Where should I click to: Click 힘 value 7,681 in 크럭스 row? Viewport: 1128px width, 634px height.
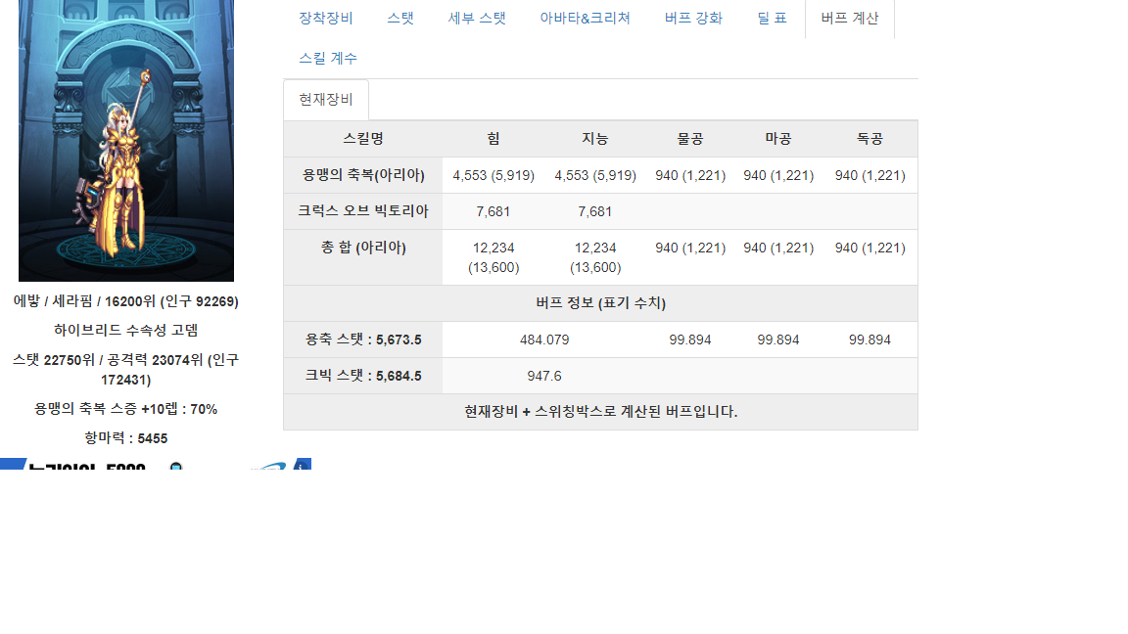click(493, 212)
